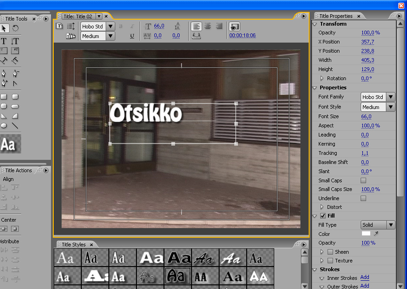Collapse the Transform section
The height and width of the screenshot is (289, 407).
315,24
